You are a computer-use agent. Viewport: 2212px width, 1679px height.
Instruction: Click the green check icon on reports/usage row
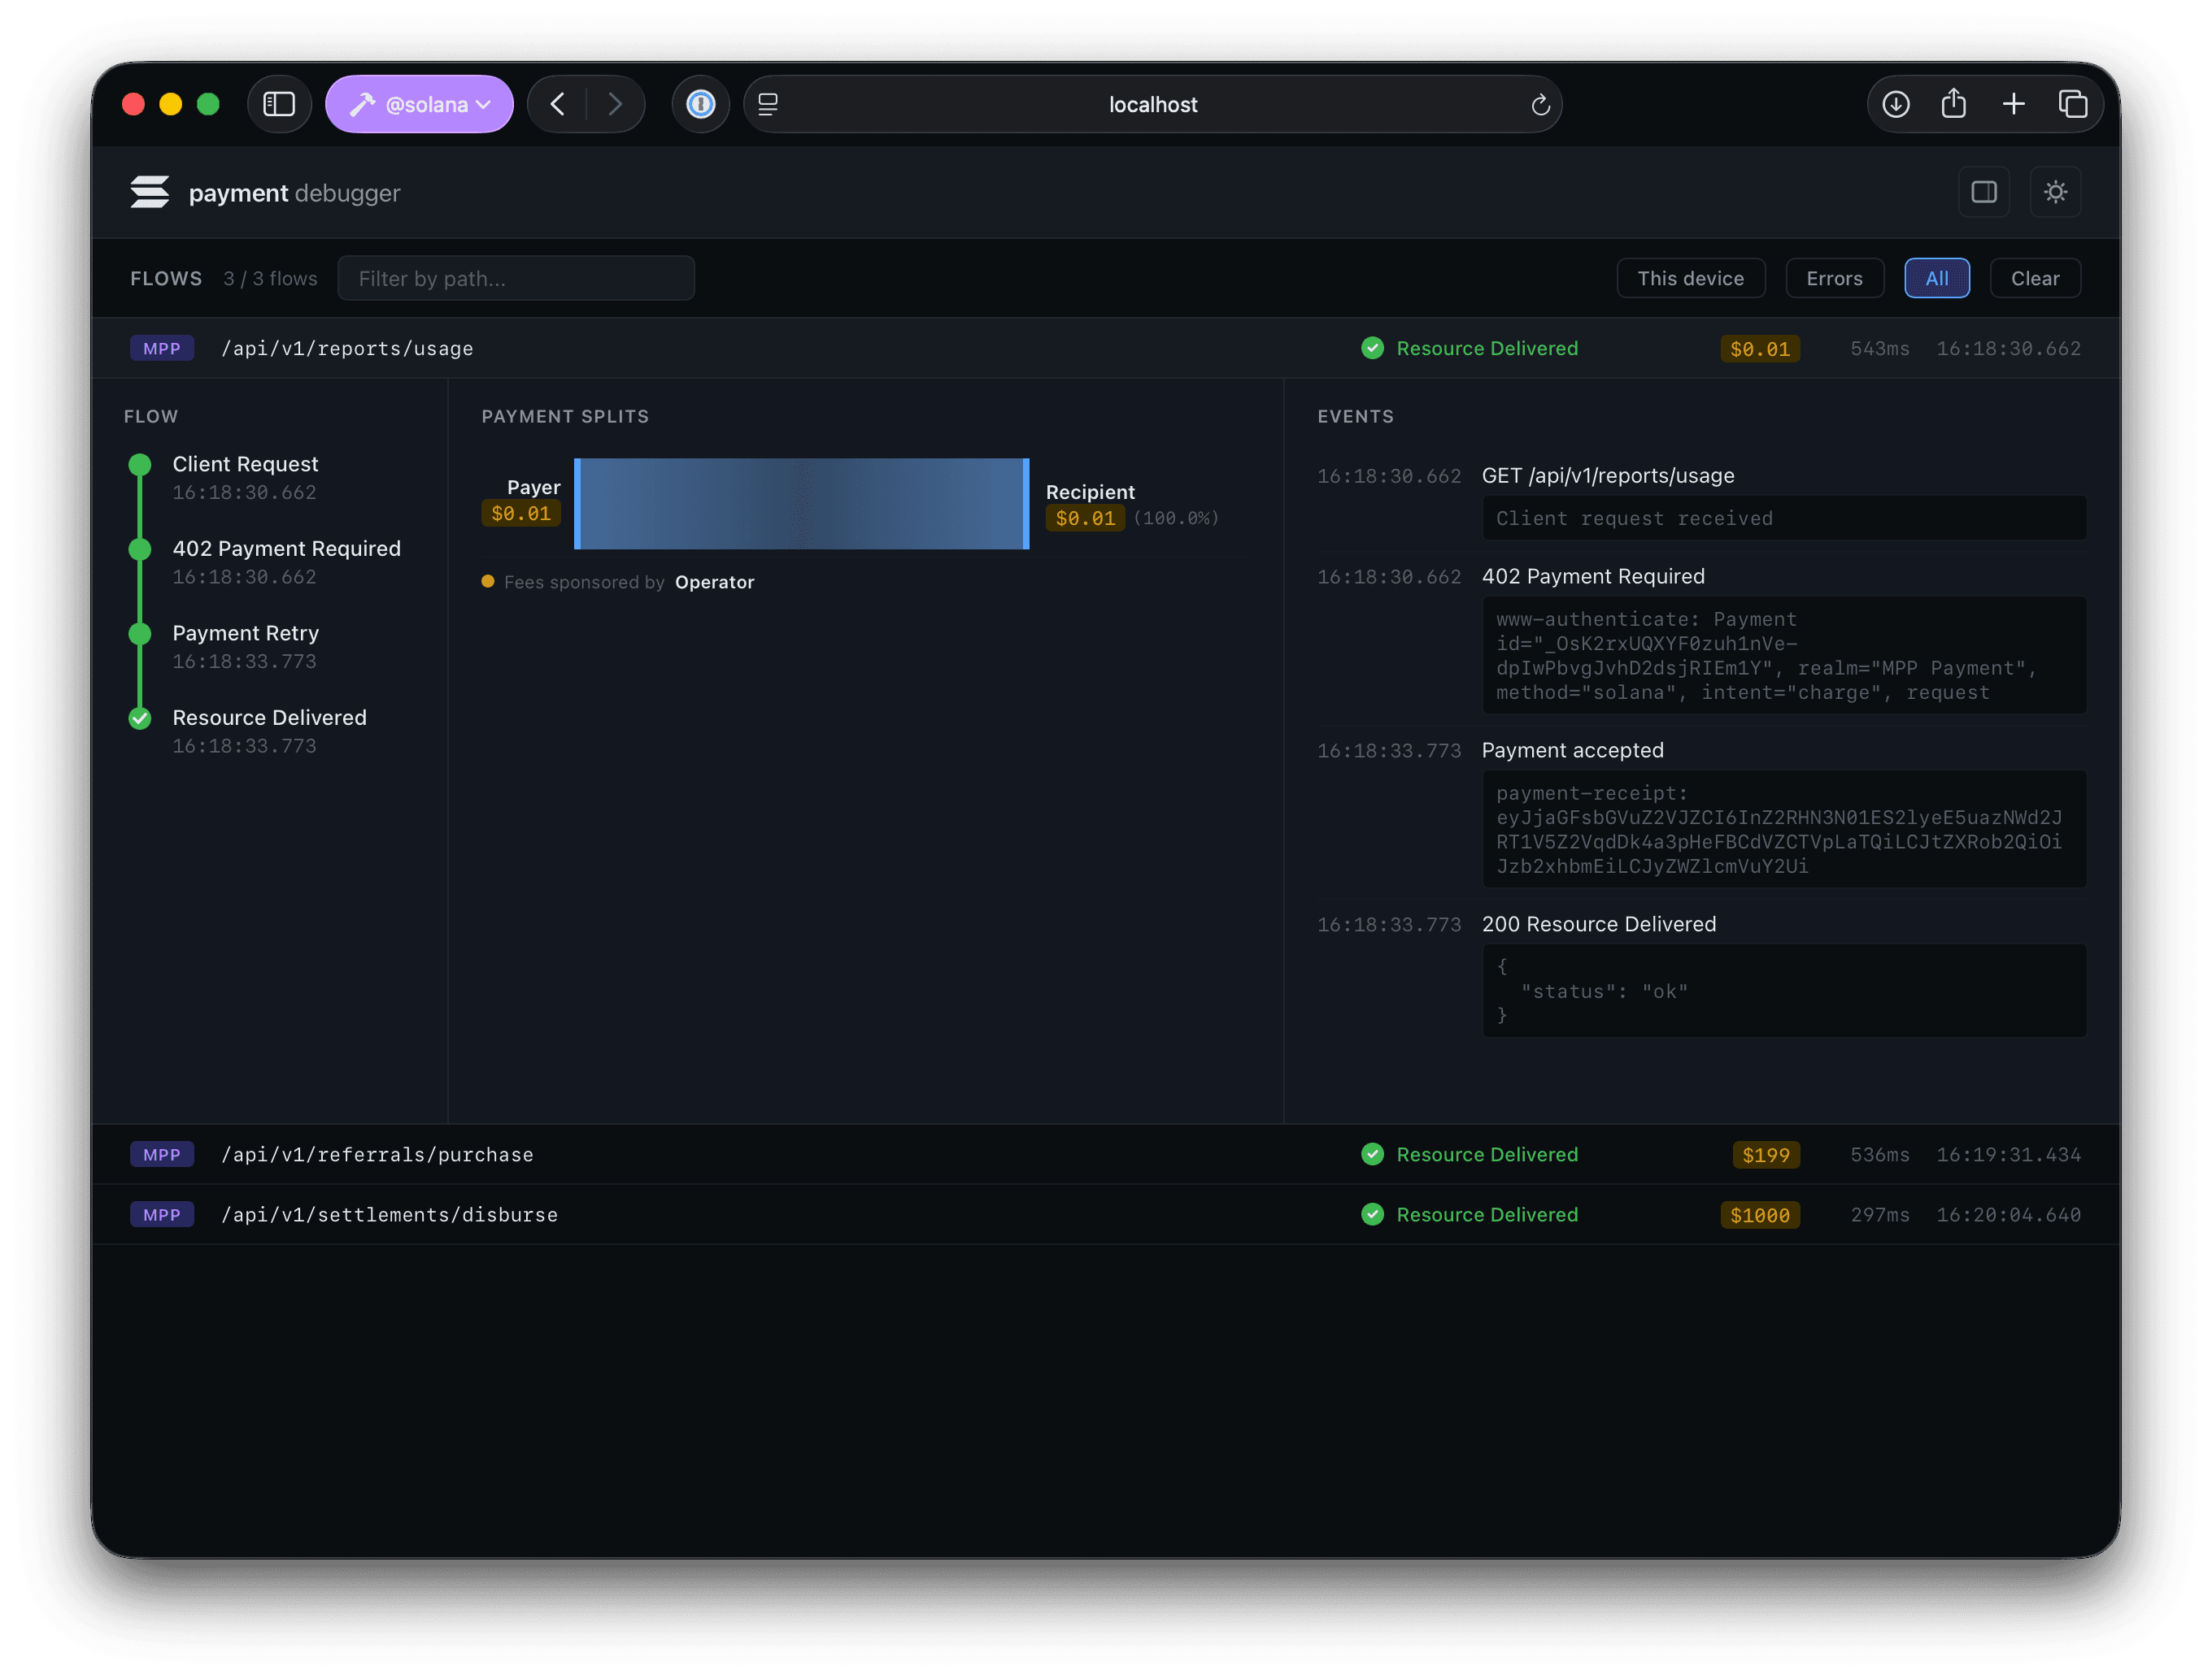(x=1372, y=348)
